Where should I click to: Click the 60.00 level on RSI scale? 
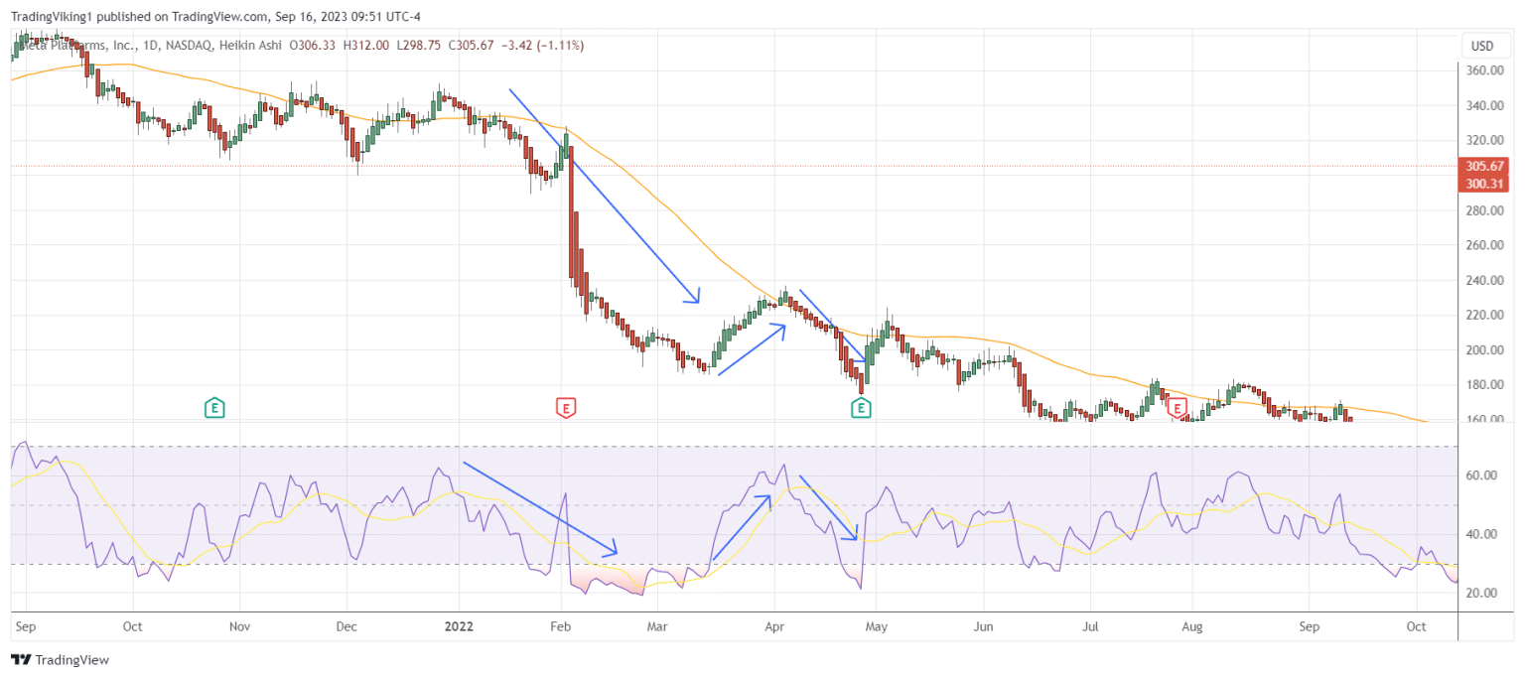pyautogui.click(x=1479, y=475)
